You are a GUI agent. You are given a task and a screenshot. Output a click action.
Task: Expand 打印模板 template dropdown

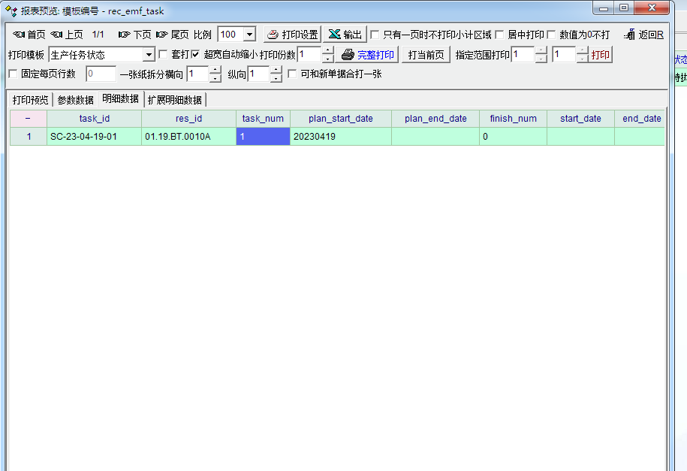coord(148,55)
